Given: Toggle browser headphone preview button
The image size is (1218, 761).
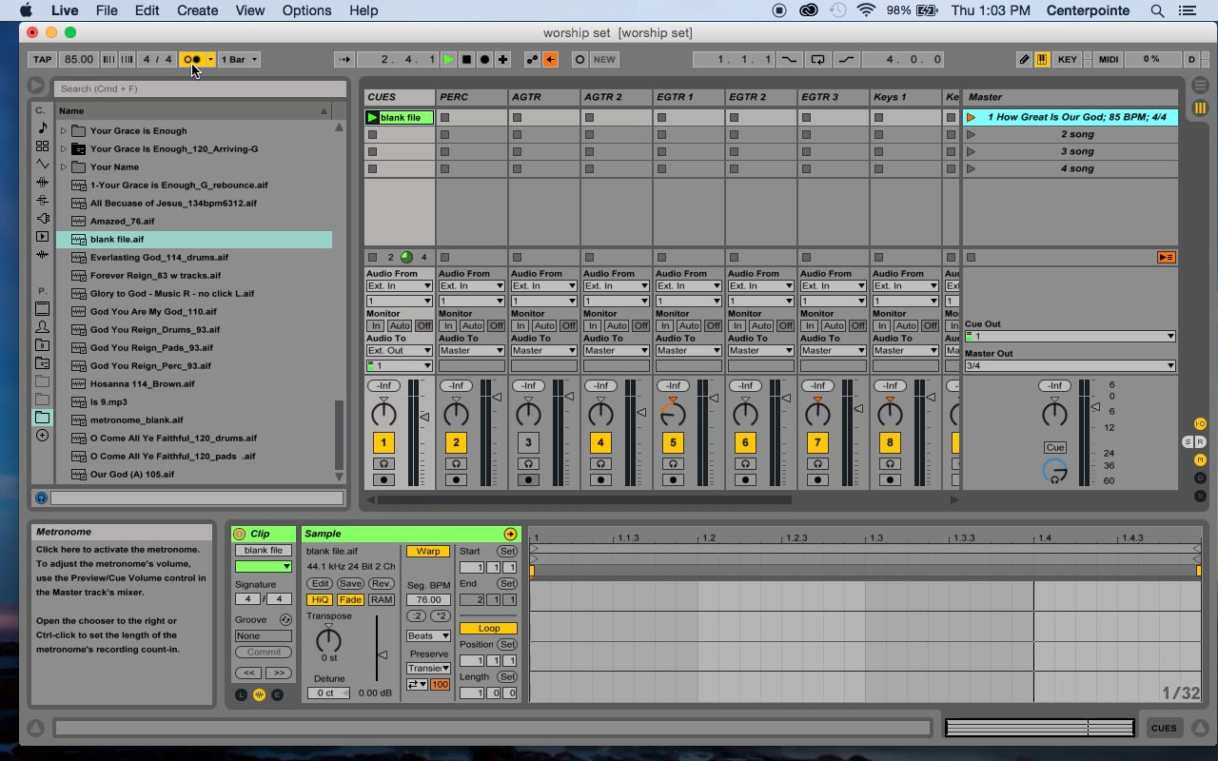Looking at the screenshot, I should tap(41, 498).
